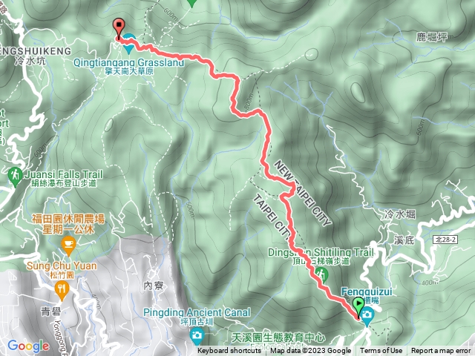This screenshot has width=475, height=356.
Task: Click the Pingding Ancient Canal label
Action: pyautogui.click(x=197, y=312)
